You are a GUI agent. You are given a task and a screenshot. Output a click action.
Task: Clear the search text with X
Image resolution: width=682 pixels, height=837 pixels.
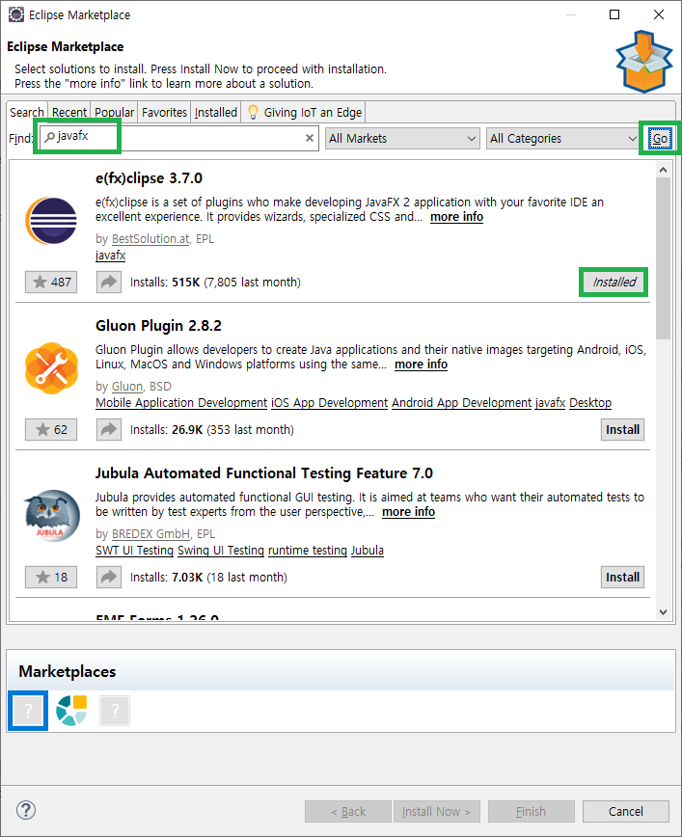pos(310,138)
